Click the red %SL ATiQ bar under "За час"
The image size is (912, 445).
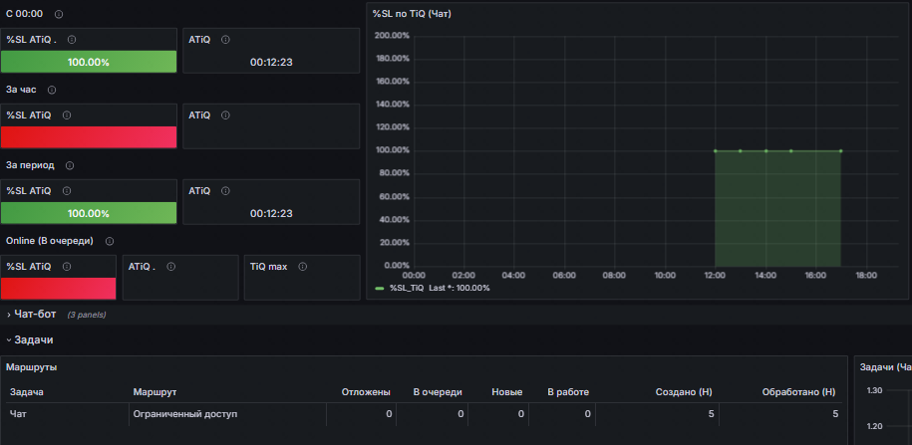click(89, 137)
